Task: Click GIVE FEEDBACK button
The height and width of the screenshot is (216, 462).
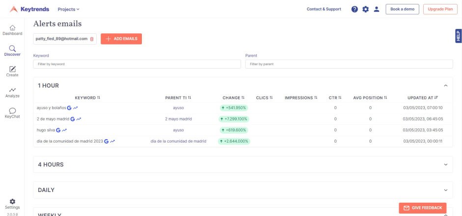Action: pyautogui.click(x=423, y=208)
